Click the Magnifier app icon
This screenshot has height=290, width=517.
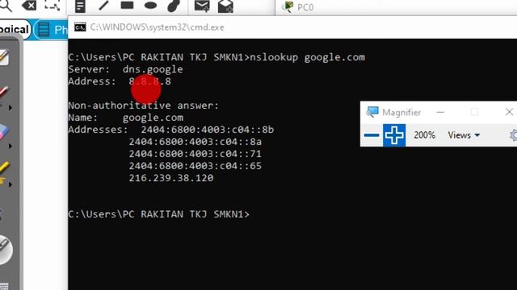click(372, 112)
